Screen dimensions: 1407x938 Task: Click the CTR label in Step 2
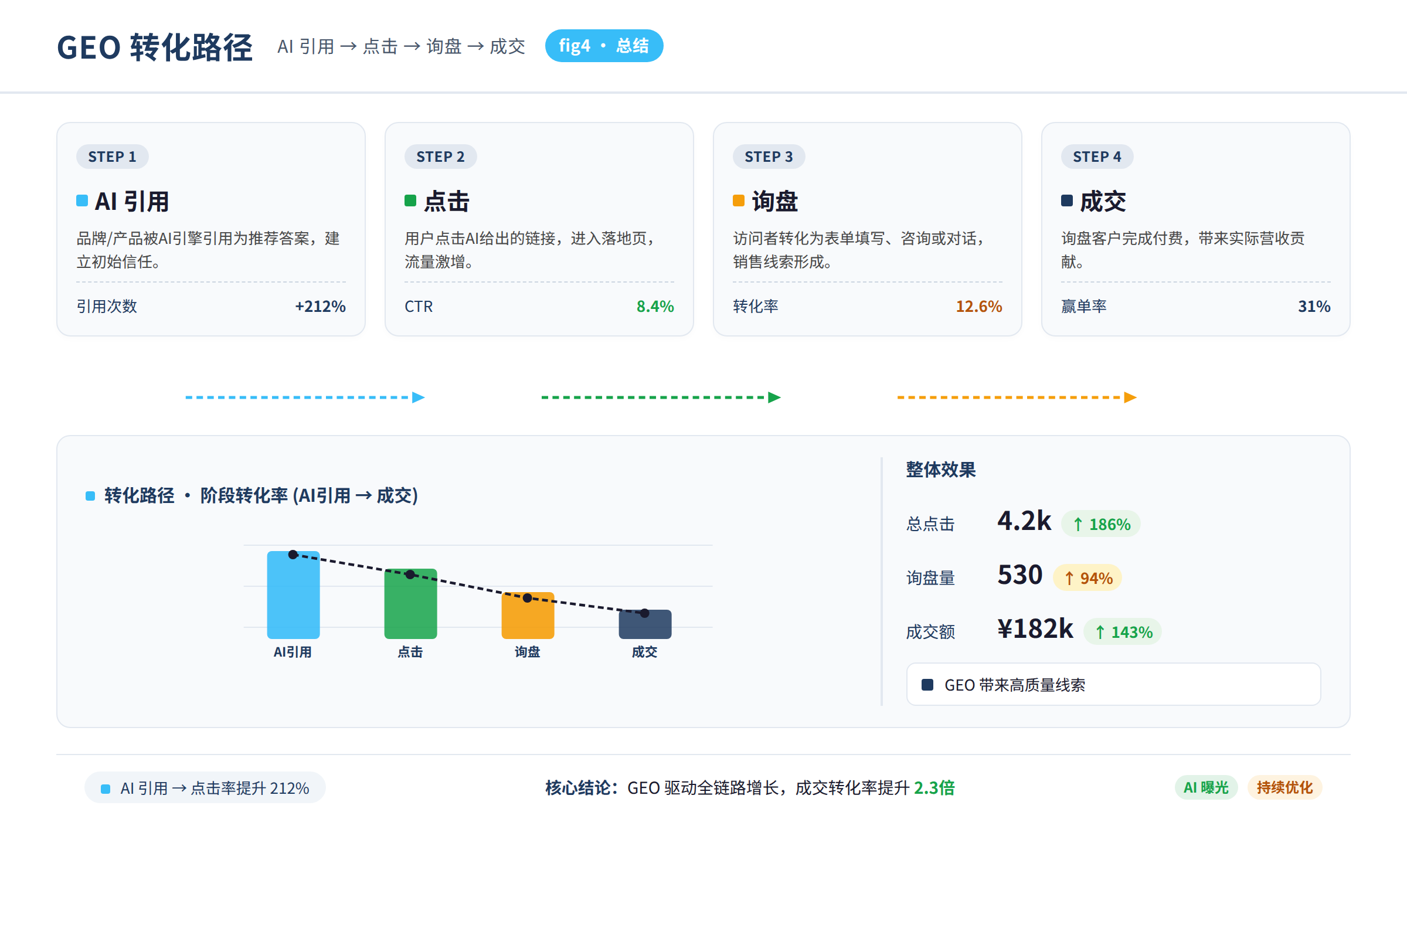point(419,306)
